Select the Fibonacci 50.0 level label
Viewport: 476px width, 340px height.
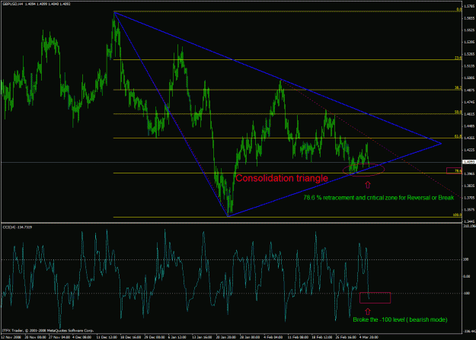458,112
